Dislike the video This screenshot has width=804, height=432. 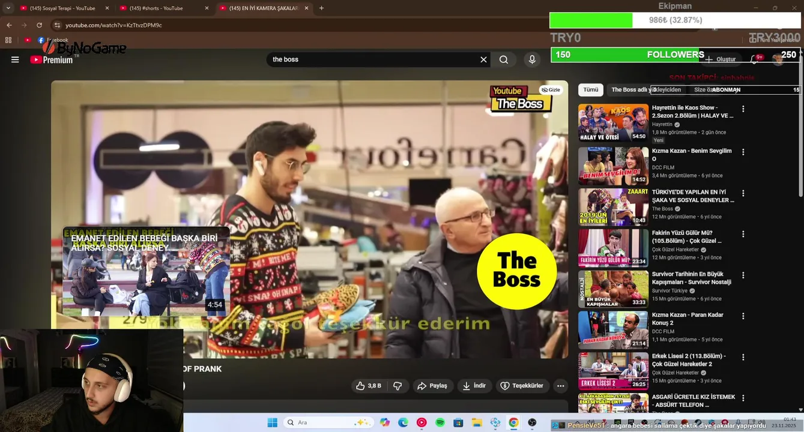(x=397, y=386)
